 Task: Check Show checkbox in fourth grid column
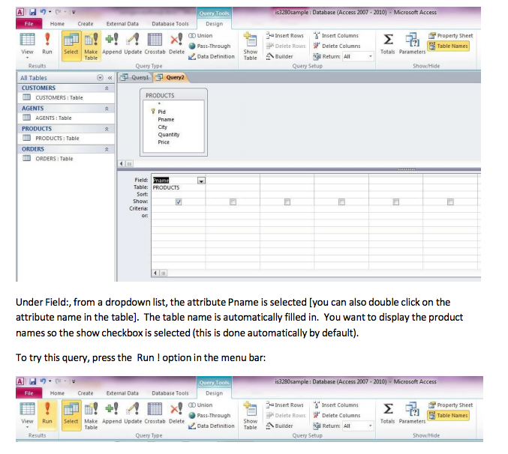(342, 202)
